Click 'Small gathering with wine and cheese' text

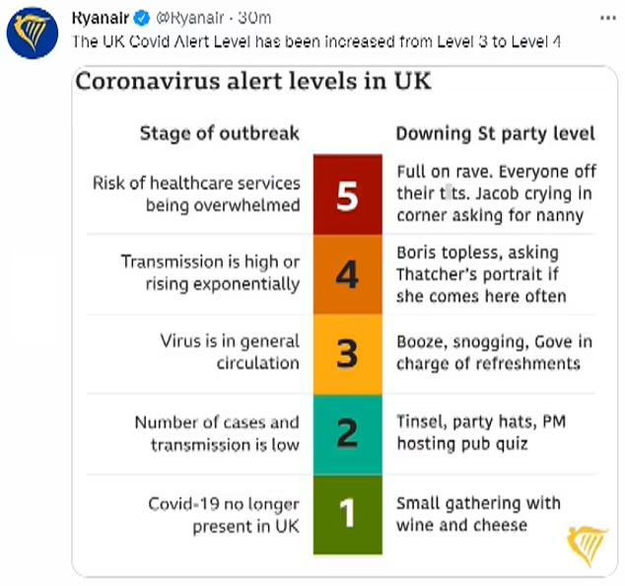pyautogui.click(x=477, y=514)
